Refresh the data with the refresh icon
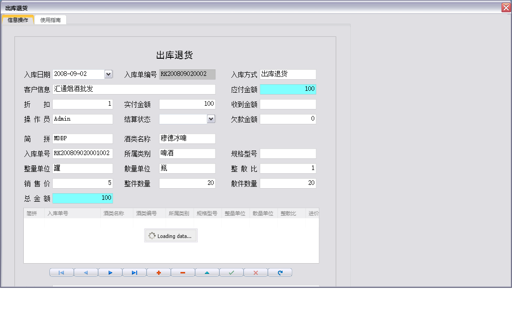This screenshot has height=320, width=512. [280, 272]
